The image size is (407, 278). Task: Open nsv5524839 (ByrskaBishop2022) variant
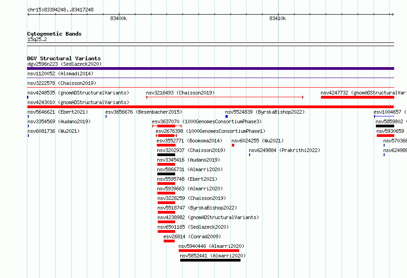point(265,112)
